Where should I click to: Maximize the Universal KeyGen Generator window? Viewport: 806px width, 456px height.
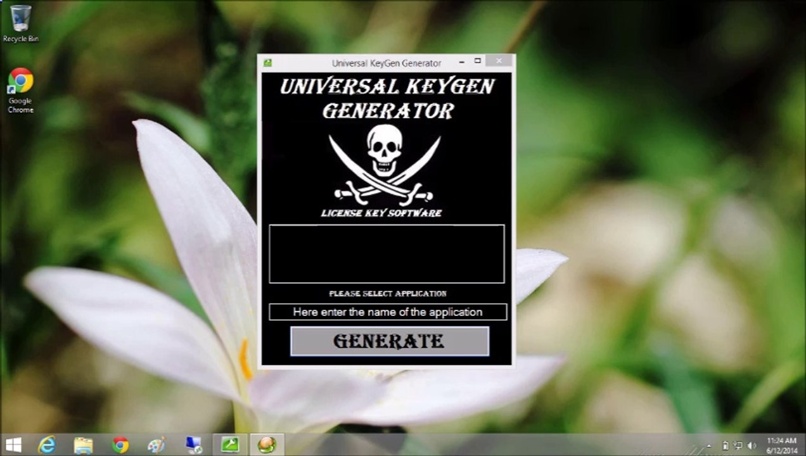pyautogui.click(x=478, y=61)
